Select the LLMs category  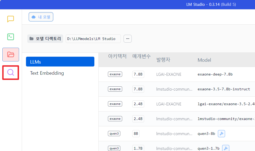[x=60, y=62]
